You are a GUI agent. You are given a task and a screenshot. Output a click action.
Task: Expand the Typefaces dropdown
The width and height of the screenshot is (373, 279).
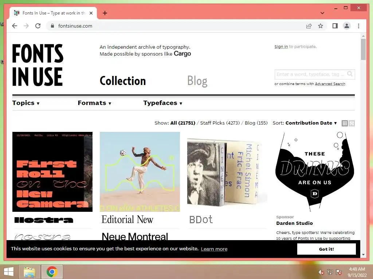click(163, 103)
